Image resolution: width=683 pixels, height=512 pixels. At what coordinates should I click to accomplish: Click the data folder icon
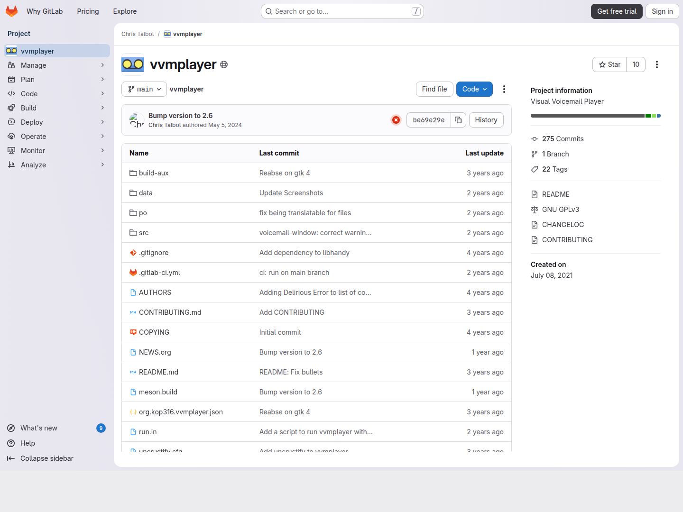click(x=133, y=193)
